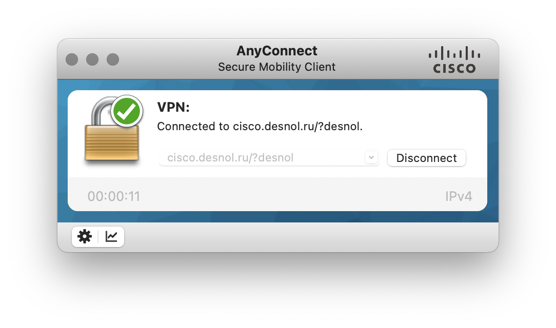Click the AnyConnect window title
This screenshot has height=328, width=556.
pos(277,51)
